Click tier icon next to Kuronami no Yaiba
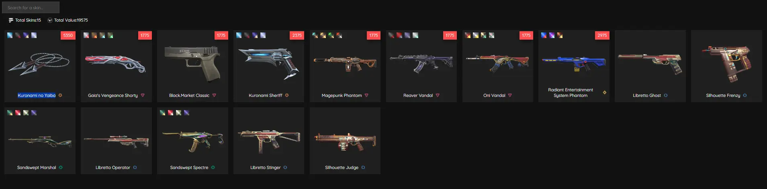Viewport: 767px width, 189px height. [60, 95]
